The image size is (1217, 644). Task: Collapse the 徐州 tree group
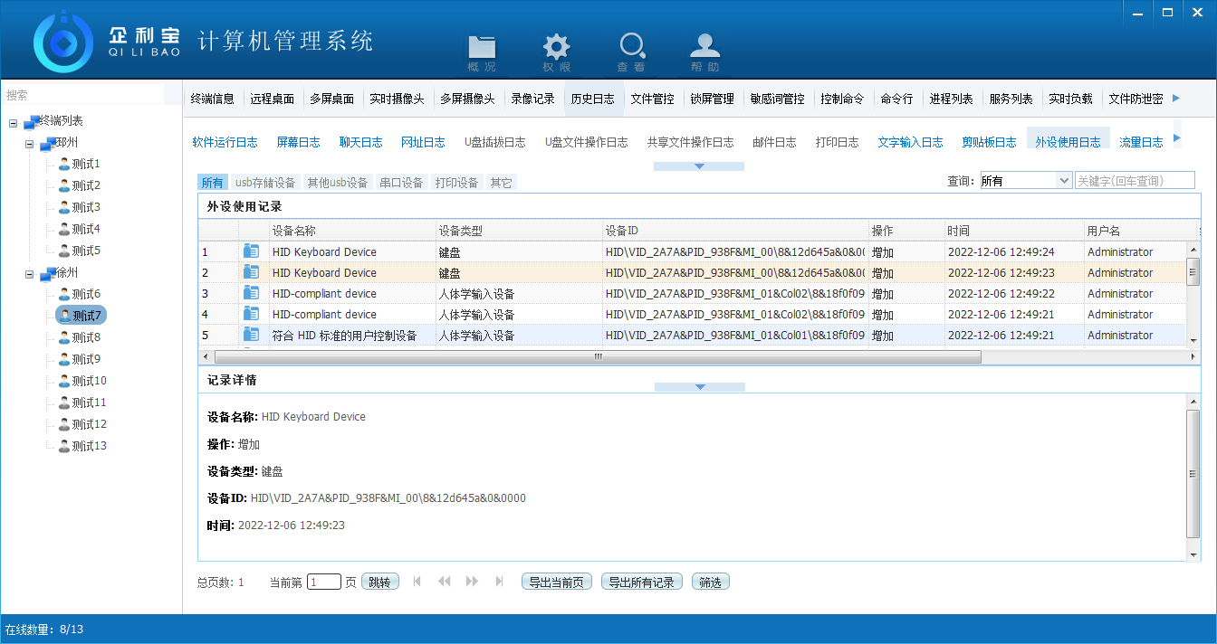pos(30,273)
